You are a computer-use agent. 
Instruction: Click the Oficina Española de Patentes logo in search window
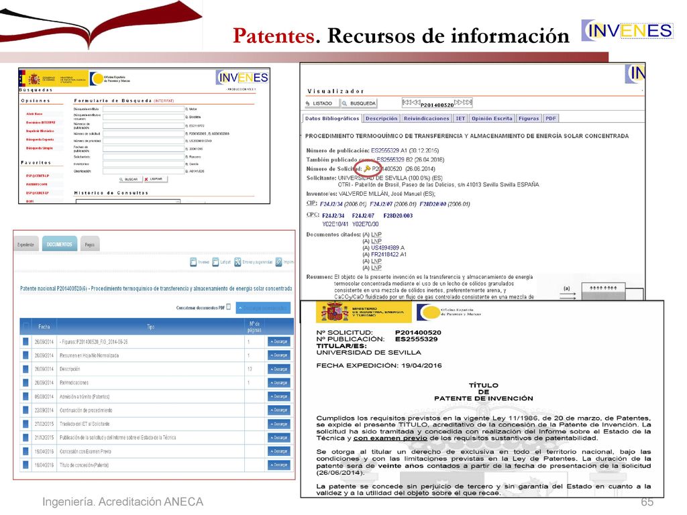point(109,79)
